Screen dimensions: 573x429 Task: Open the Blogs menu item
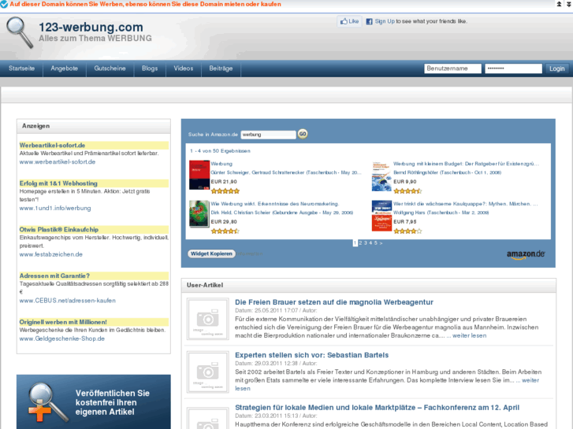[150, 68]
